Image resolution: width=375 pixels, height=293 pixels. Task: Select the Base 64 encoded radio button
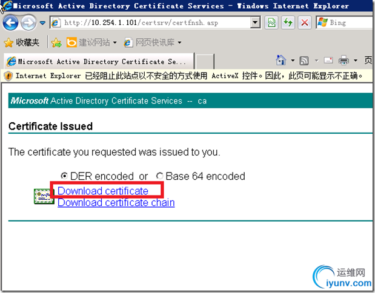point(159,176)
